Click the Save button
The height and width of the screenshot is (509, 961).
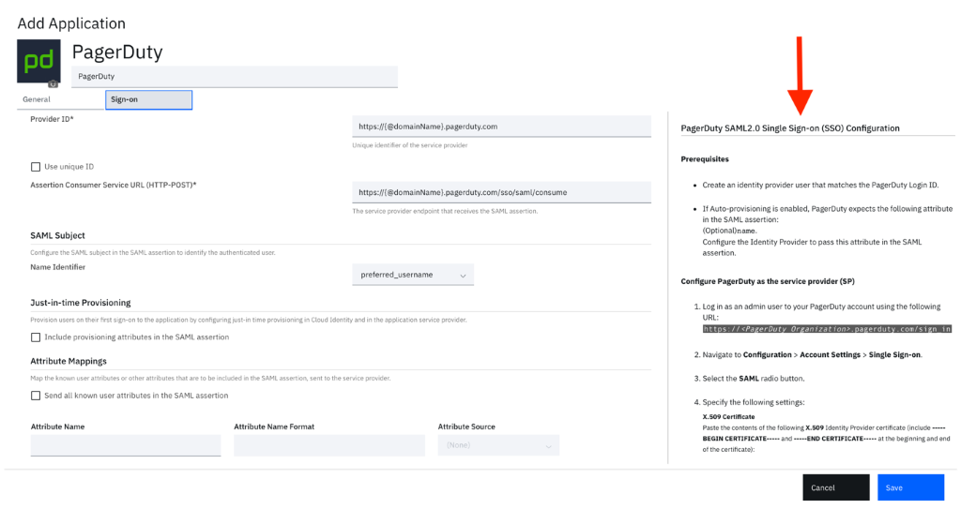coord(910,487)
